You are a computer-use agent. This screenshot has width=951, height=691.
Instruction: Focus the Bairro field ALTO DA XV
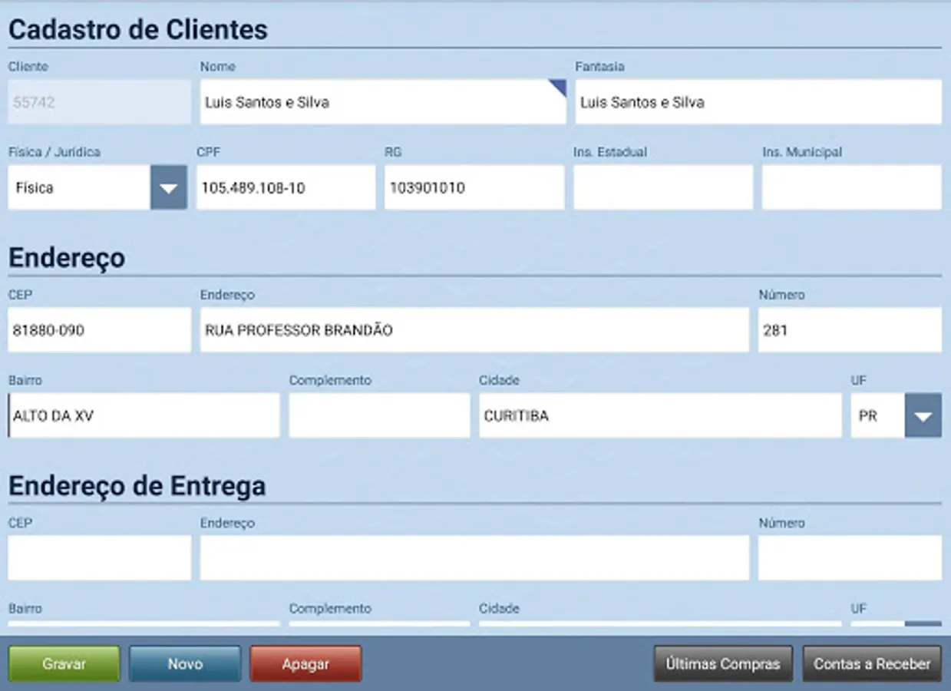point(144,416)
